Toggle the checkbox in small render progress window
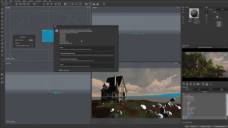This screenshot has height=128, width=228. [x=32, y=46]
